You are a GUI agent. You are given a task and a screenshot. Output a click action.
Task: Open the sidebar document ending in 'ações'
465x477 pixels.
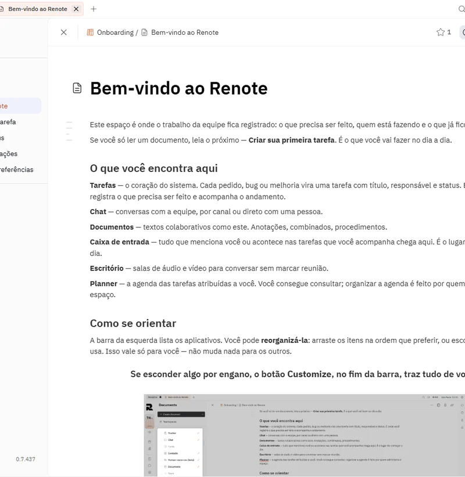click(x=9, y=154)
